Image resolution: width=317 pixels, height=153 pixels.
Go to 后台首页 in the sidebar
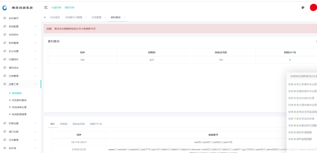pyautogui.click(x=15, y=18)
